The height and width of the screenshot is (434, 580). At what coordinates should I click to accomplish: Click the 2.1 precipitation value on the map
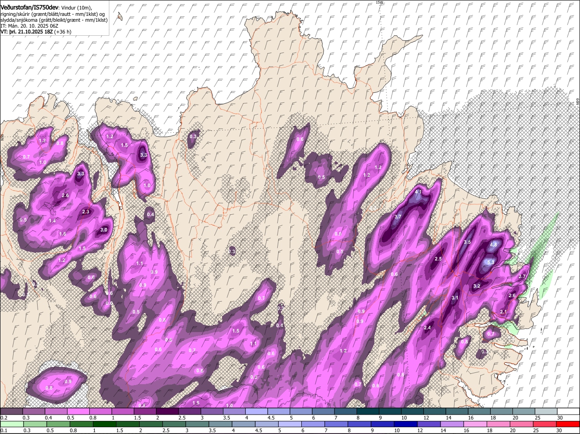coord(503,312)
